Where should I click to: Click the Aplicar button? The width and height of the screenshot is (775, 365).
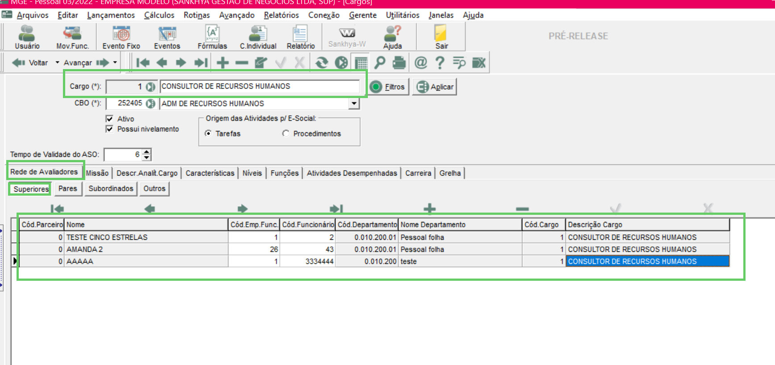[x=435, y=87]
